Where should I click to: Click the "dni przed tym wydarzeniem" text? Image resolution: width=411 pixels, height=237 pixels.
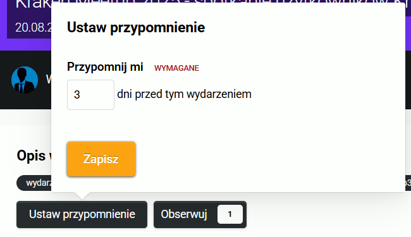[x=184, y=94]
